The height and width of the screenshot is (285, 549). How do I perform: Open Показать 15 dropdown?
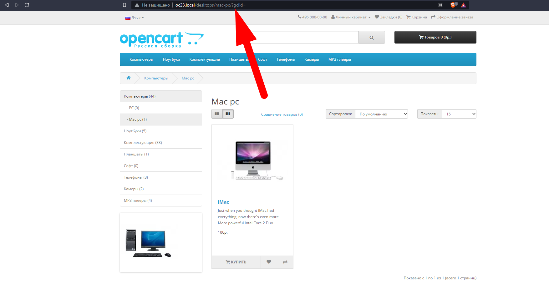[459, 114]
